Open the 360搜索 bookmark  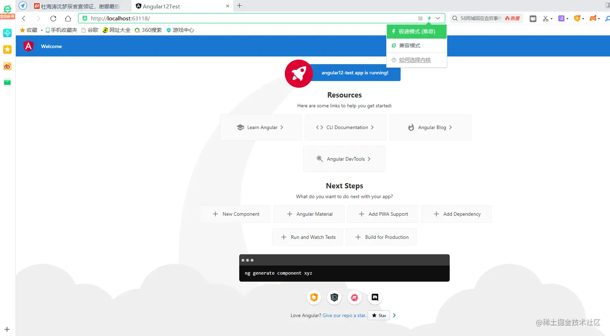[148, 30]
